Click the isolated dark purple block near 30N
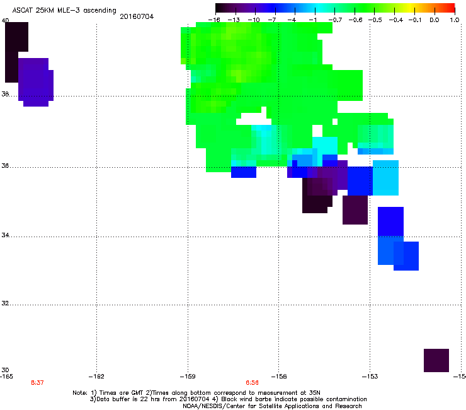The image size is (466, 410). click(x=436, y=360)
